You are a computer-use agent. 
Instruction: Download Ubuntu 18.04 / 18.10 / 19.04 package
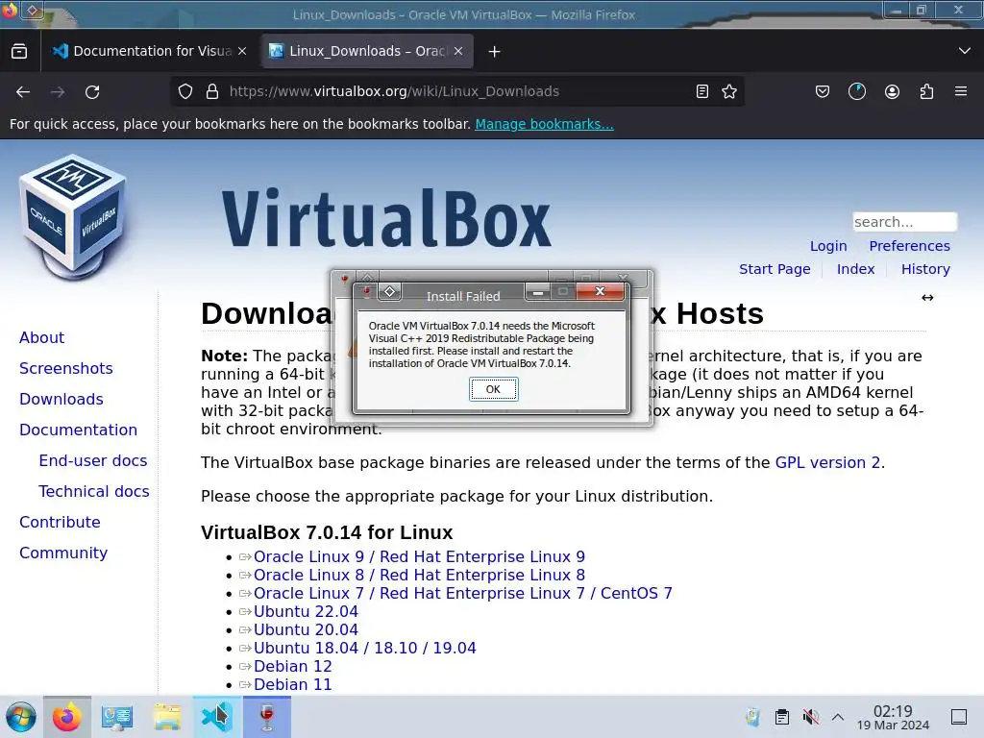click(364, 648)
